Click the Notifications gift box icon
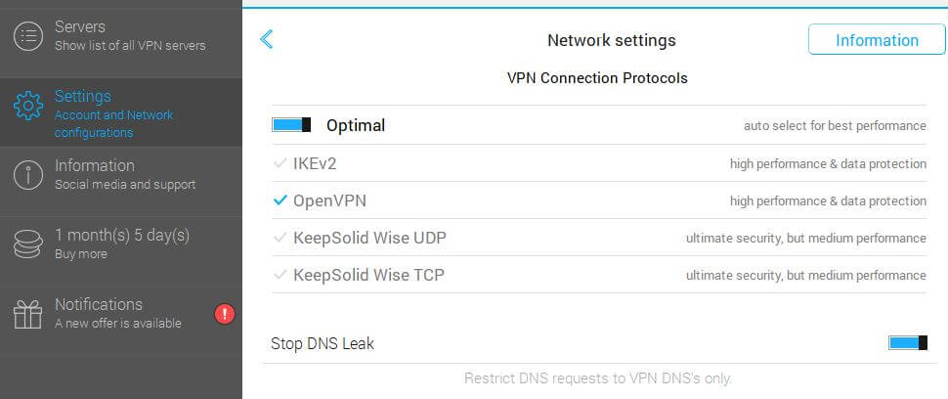Image resolution: width=948 pixels, height=399 pixels. (27, 314)
